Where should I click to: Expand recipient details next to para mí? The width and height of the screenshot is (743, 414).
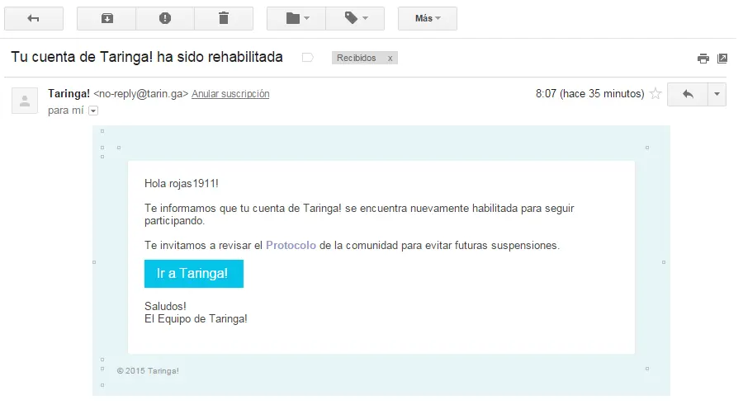pyautogui.click(x=93, y=111)
